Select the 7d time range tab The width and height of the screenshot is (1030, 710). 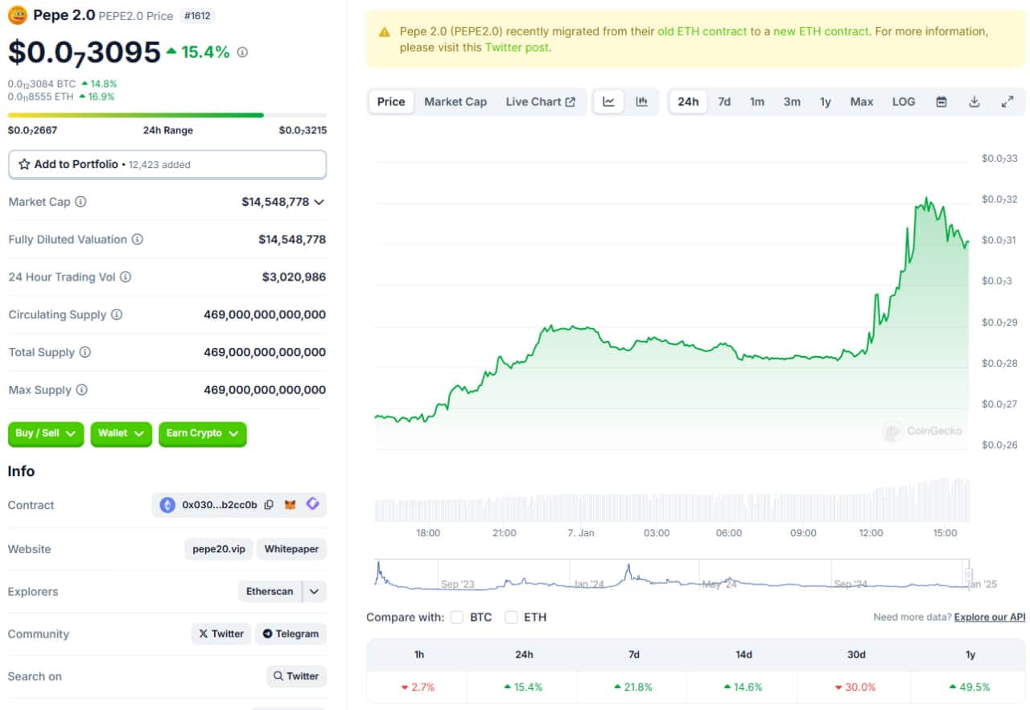point(724,101)
